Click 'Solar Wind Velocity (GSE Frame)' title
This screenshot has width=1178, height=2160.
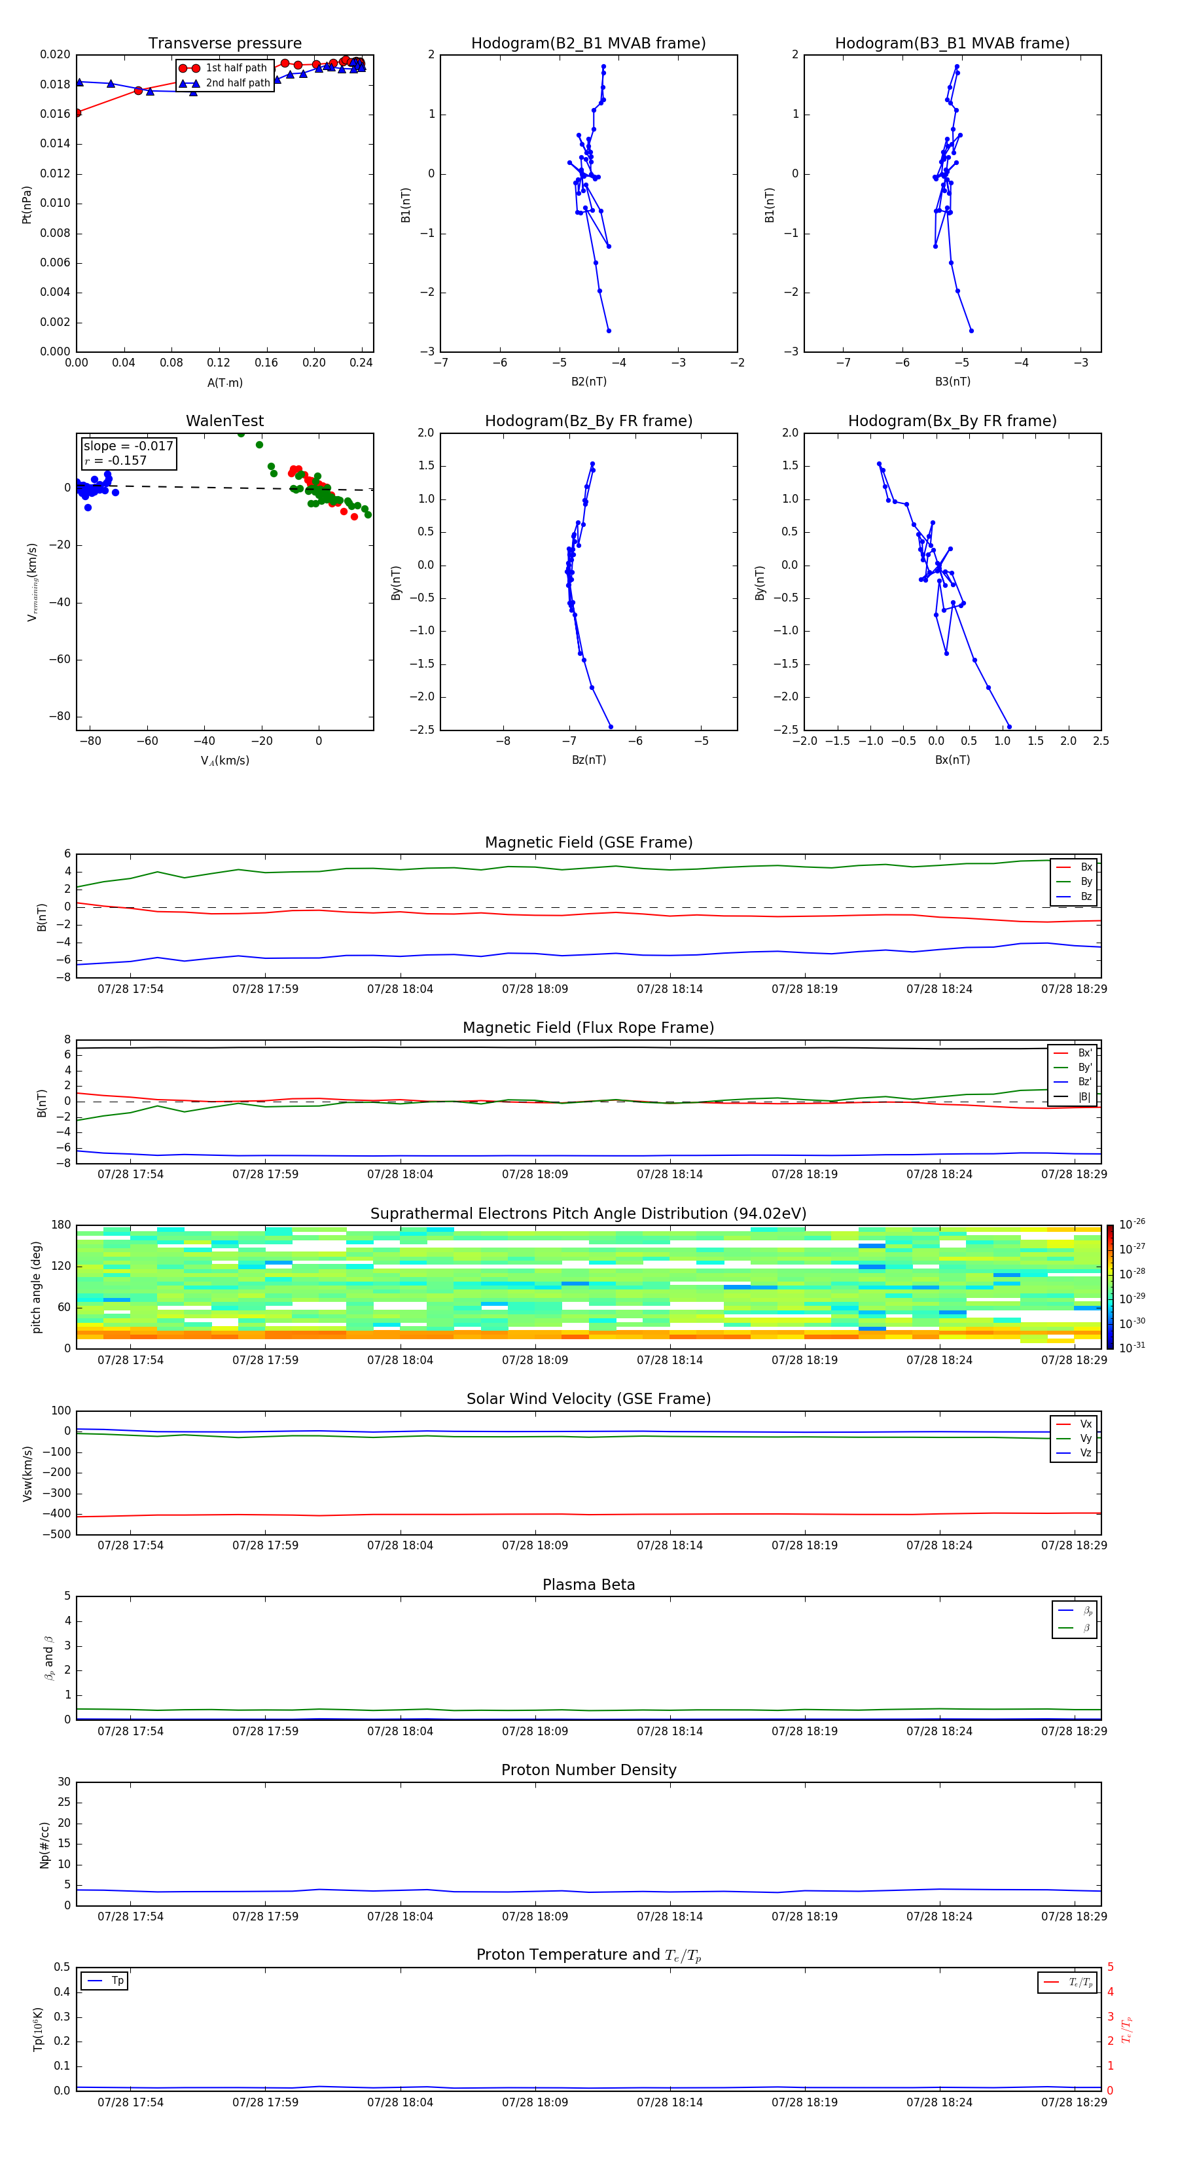click(588, 1399)
